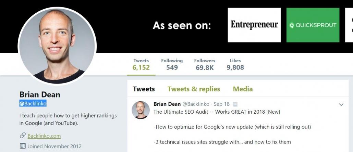The image size is (353, 152).
Task: View the Following 549 list
Action: 172,64
